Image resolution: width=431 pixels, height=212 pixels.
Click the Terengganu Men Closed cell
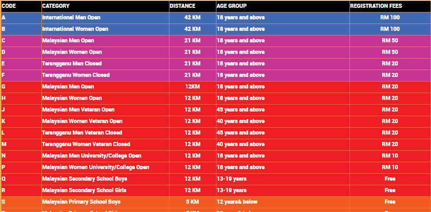pos(105,64)
